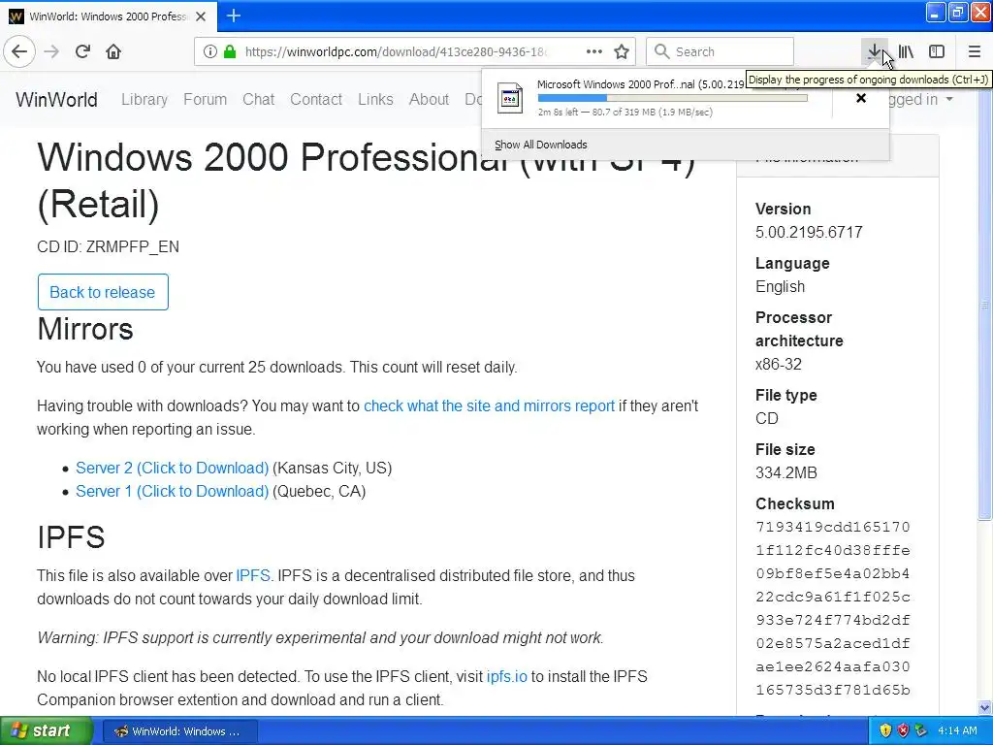The width and height of the screenshot is (993, 745).
Task: Open the Firefox home page icon
Action: 113,51
